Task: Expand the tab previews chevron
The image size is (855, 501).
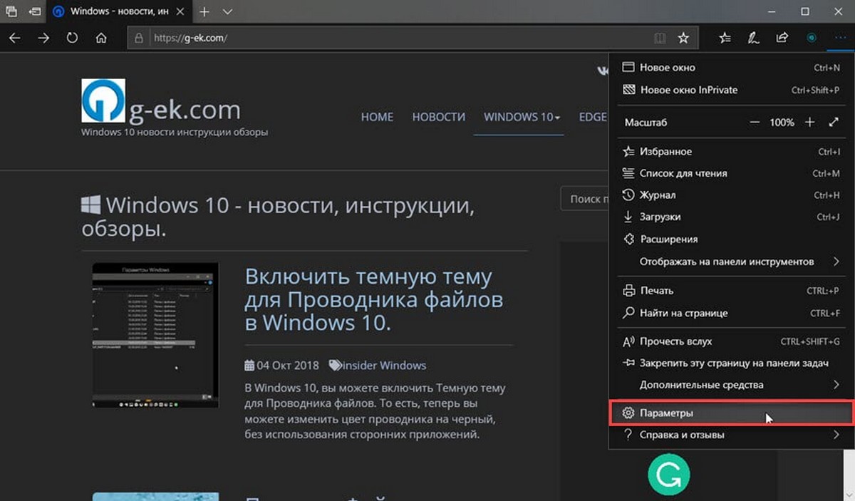Action: point(227,11)
